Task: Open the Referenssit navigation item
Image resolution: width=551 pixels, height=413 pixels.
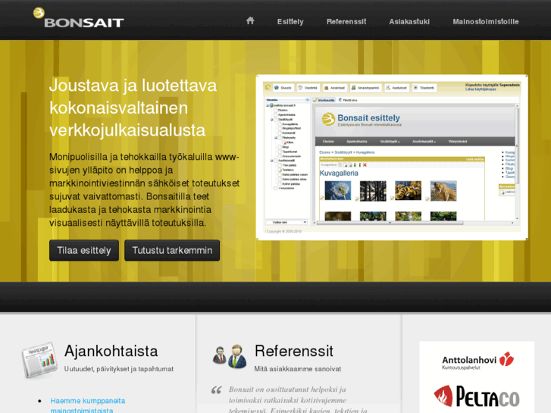Action: pyautogui.click(x=346, y=21)
